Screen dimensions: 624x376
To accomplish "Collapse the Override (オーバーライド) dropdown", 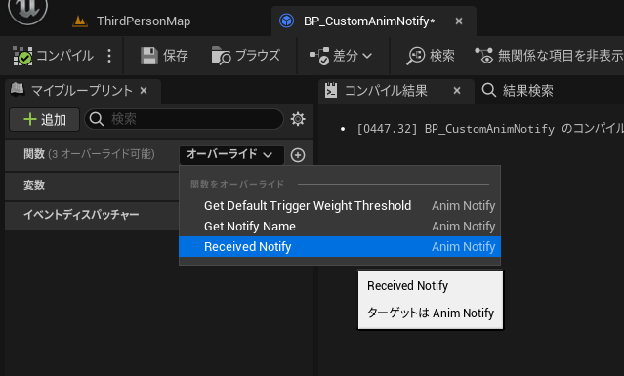I will (231, 154).
